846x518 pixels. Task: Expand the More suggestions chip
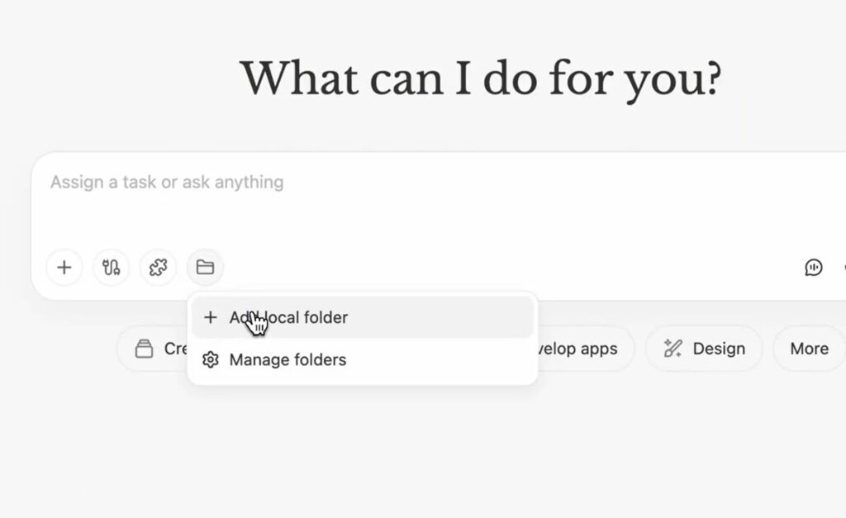[x=809, y=349]
